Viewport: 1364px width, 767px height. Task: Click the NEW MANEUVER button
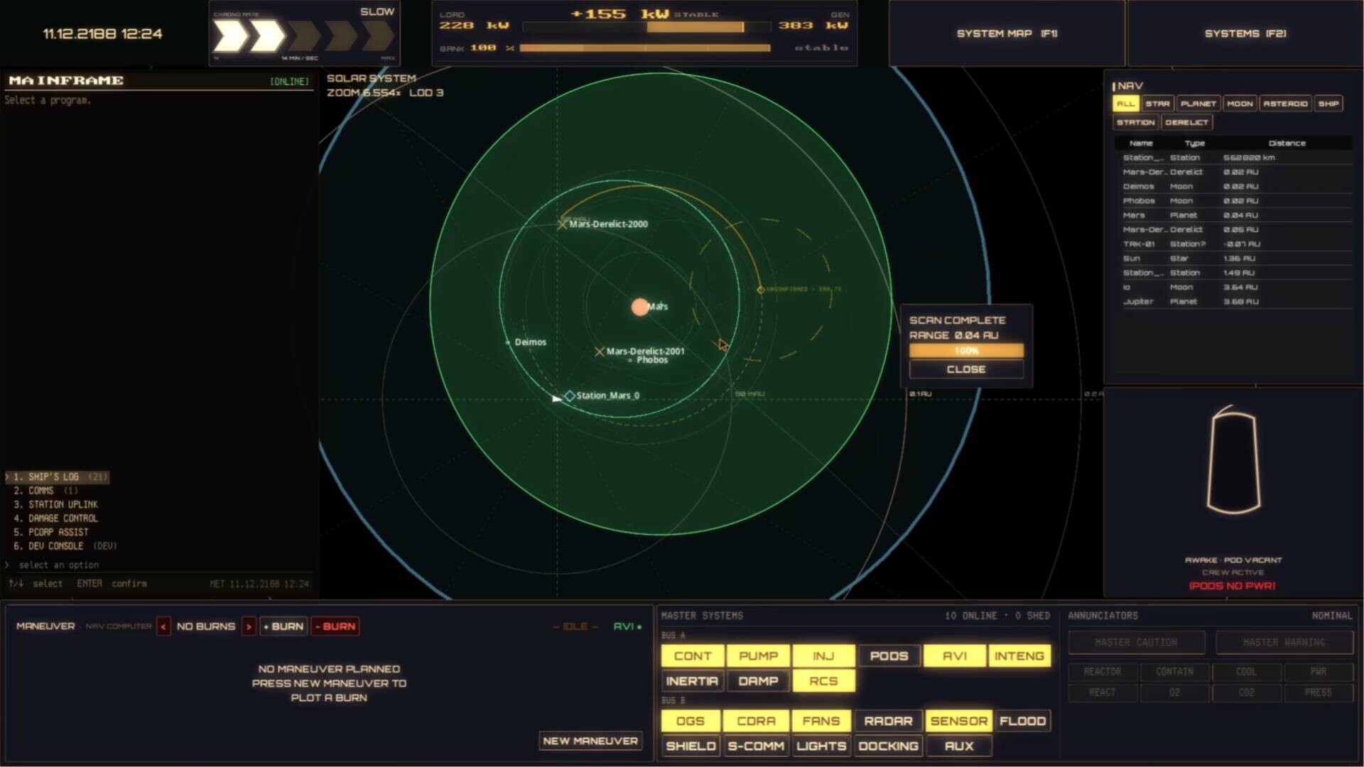pyautogui.click(x=590, y=741)
